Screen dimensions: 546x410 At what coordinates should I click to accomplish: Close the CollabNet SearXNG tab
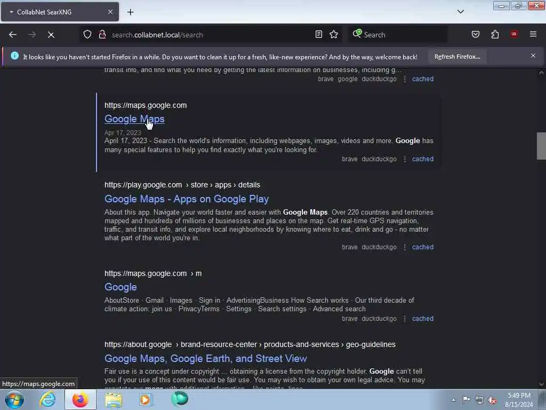(x=110, y=12)
